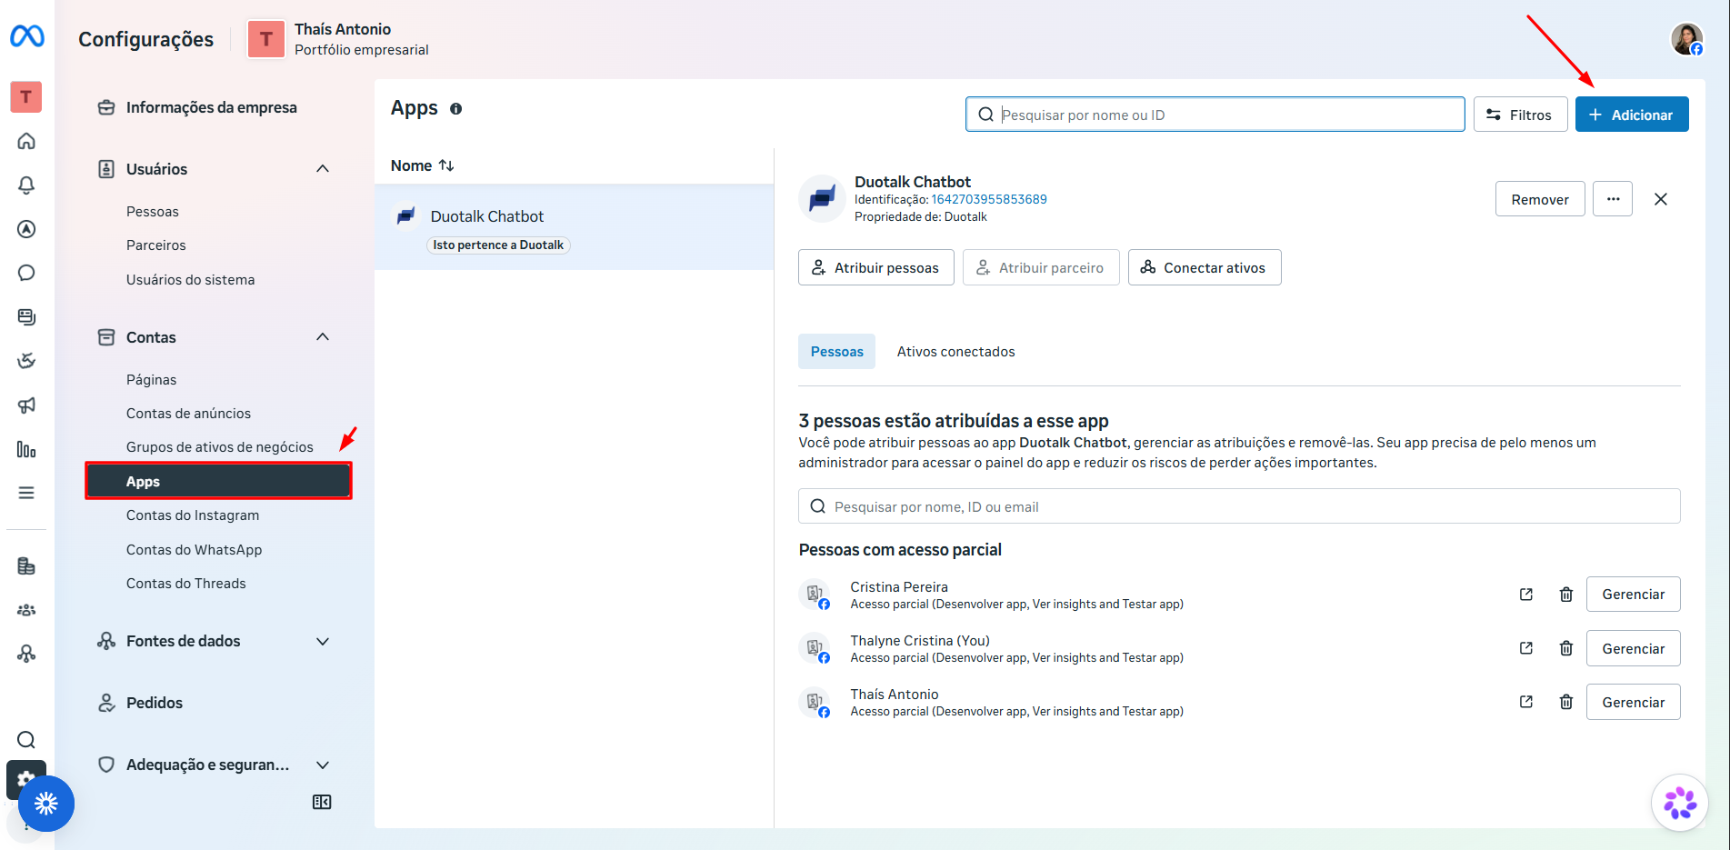Open the Filtros dropdown

coord(1520,115)
